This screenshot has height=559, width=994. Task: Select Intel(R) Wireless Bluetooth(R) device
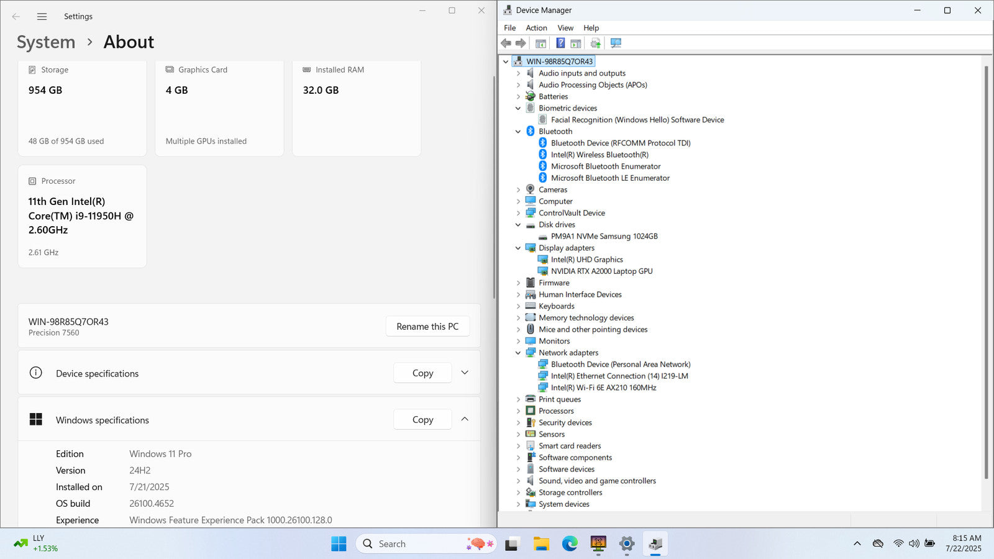tap(600, 155)
